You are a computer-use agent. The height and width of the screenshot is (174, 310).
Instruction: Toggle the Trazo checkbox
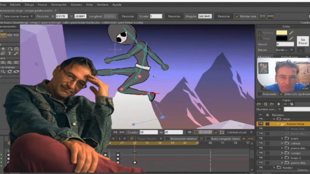260,39
